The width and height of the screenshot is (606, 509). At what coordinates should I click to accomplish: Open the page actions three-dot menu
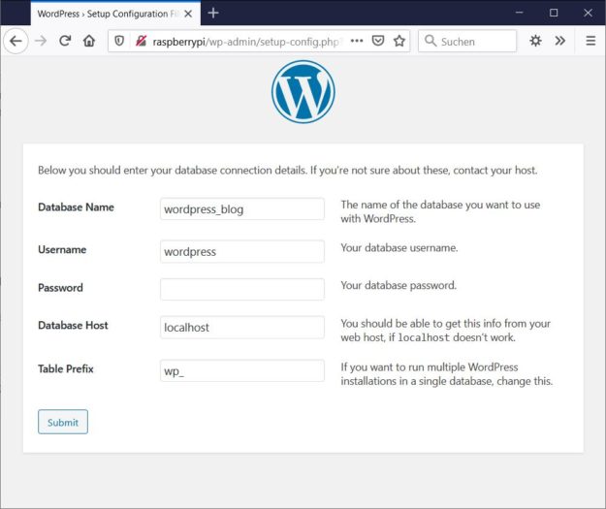click(x=357, y=41)
